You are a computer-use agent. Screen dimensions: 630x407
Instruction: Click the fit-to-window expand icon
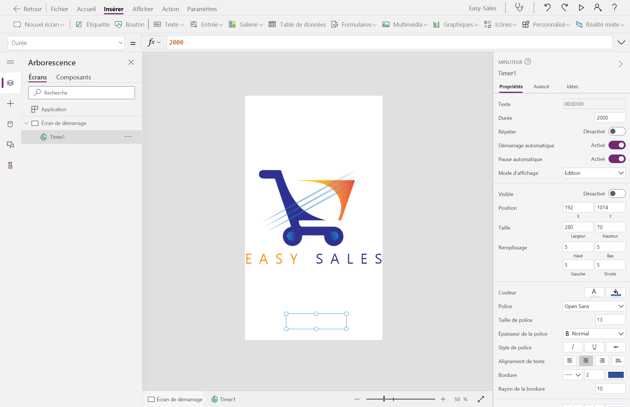(x=481, y=399)
